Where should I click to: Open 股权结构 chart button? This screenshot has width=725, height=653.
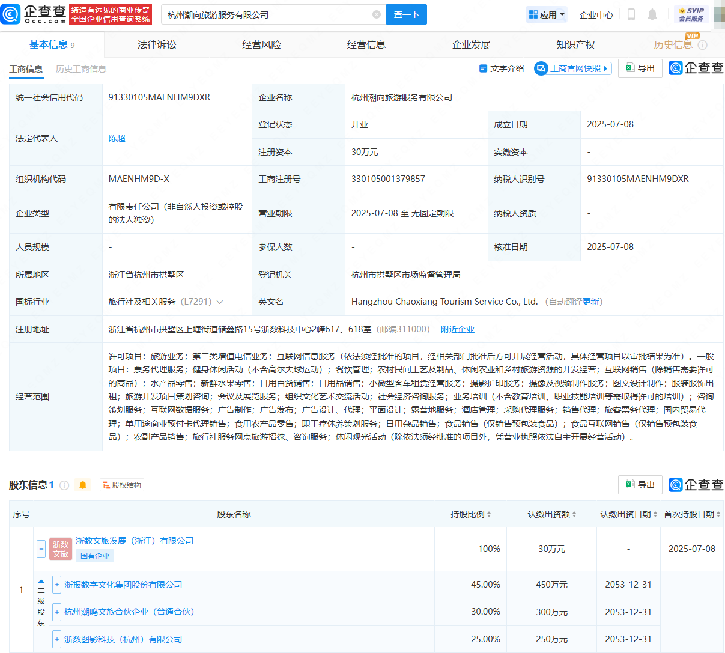coord(122,485)
